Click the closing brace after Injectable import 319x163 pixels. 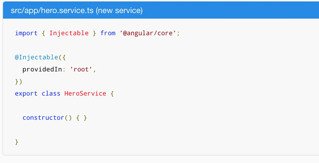pos(94,33)
